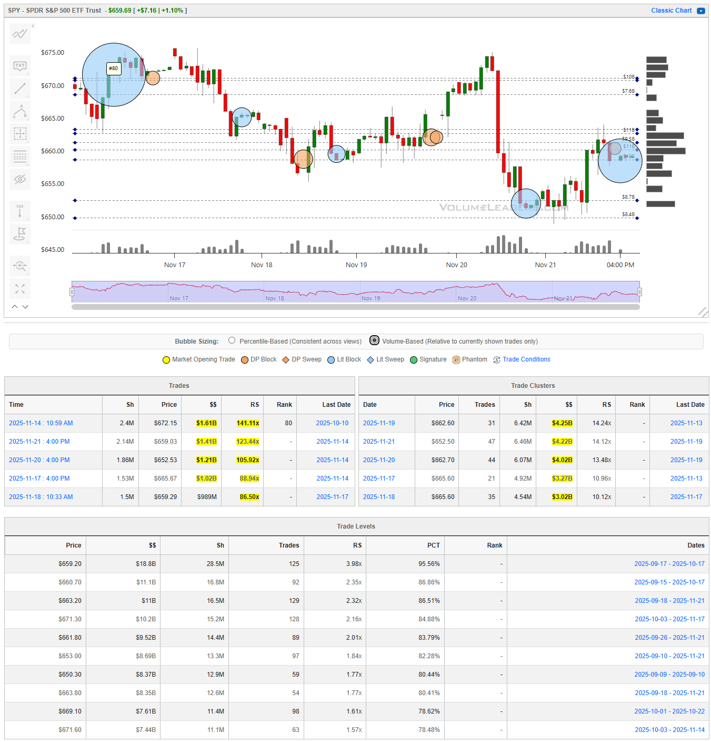Collapse the drawing toolbar with the small arrow
Screen dimensions: 711x742
click(x=33, y=26)
